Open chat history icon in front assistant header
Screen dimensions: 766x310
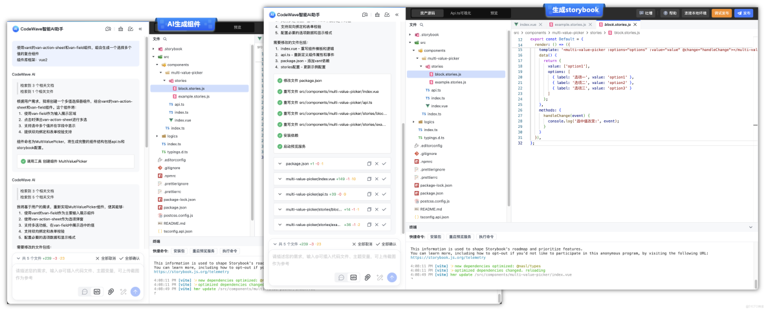[x=365, y=15]
